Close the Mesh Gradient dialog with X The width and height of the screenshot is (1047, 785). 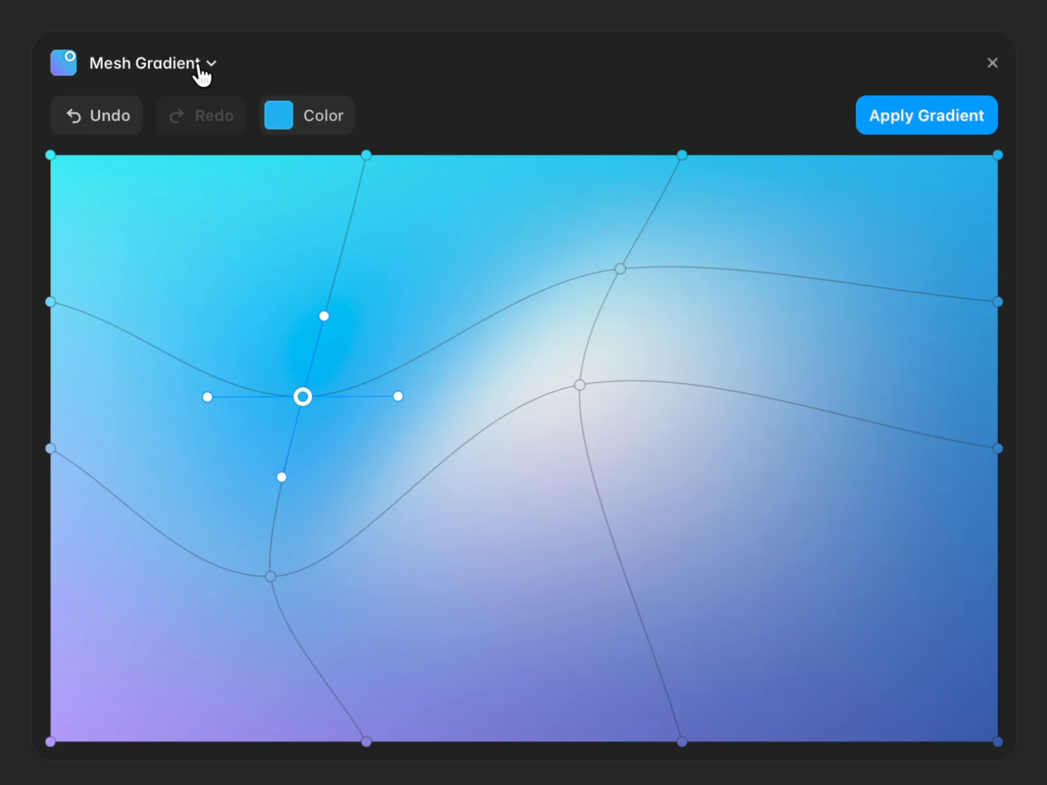(x=993, y=63)
